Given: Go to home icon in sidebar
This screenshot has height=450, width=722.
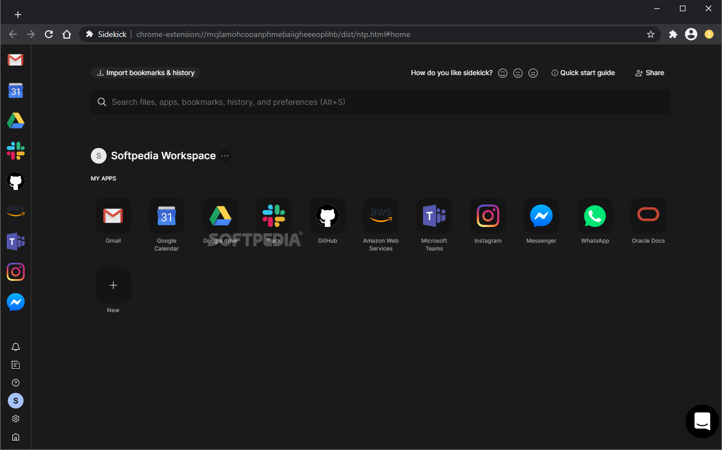Looking at the screenshot, I should (16, 437).
